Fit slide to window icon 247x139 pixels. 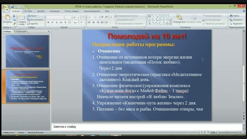[x=244, y=132]
